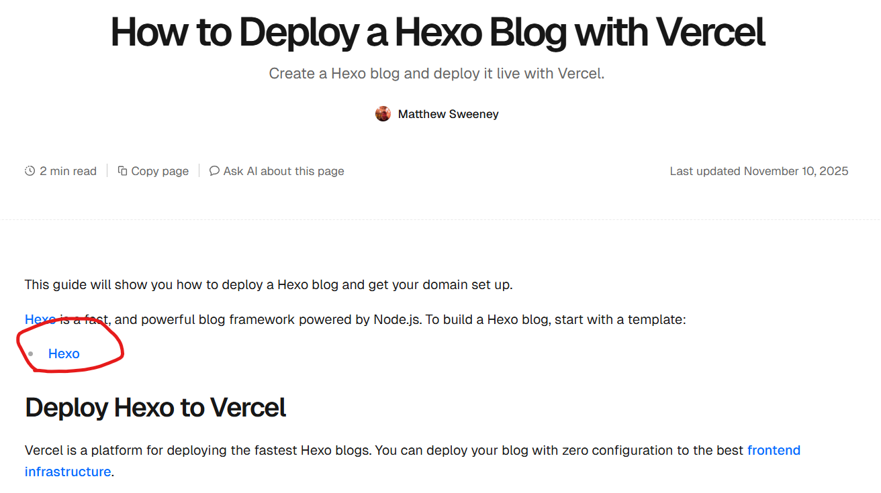Open the frontend infrastructure link
This screenshot has height=493, width=881.
click(x=774, y=450)
